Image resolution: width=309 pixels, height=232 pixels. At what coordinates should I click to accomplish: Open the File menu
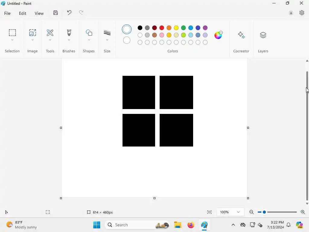click(7, 13)
